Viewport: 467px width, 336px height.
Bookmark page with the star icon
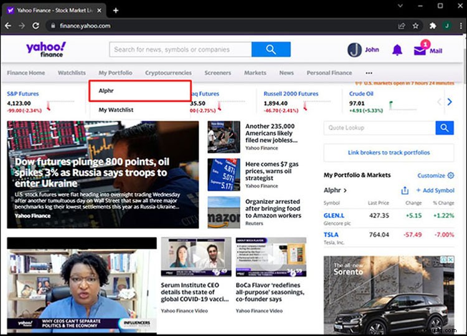click(415, 26)
